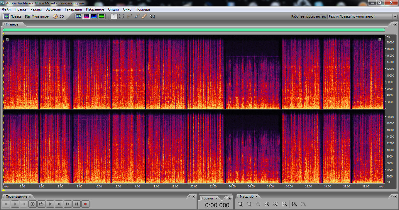Switch to CD view
Screen dimensions: 399x210
(58, 16)
